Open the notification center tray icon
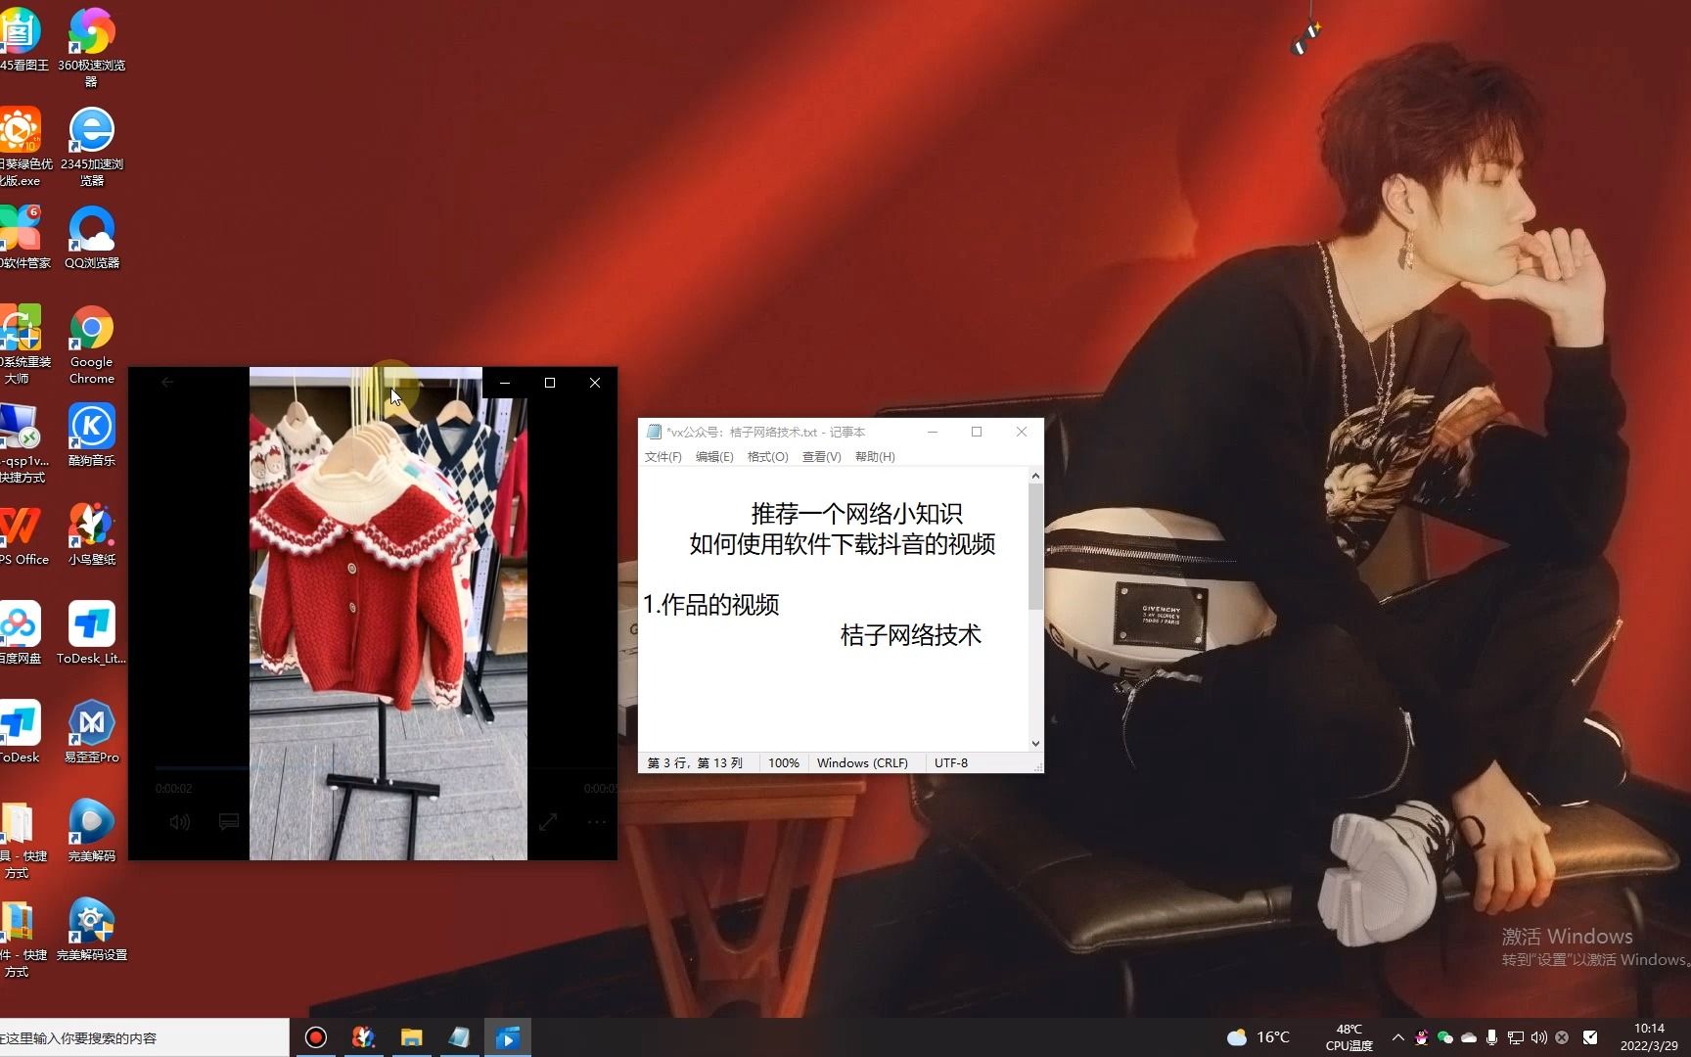 click(1590, 1037)
